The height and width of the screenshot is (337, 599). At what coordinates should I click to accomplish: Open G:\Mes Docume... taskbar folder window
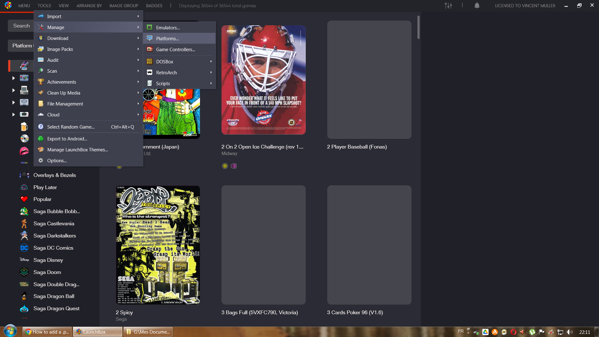click(148, 332)
